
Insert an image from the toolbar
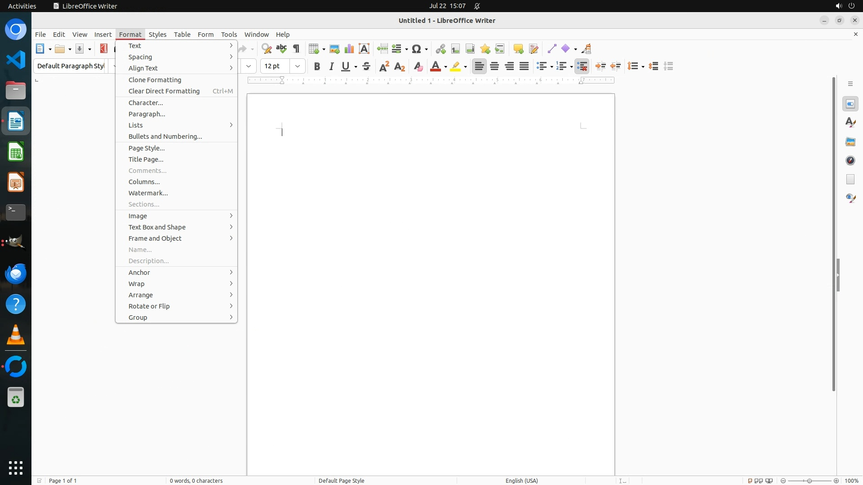[334, 49]
